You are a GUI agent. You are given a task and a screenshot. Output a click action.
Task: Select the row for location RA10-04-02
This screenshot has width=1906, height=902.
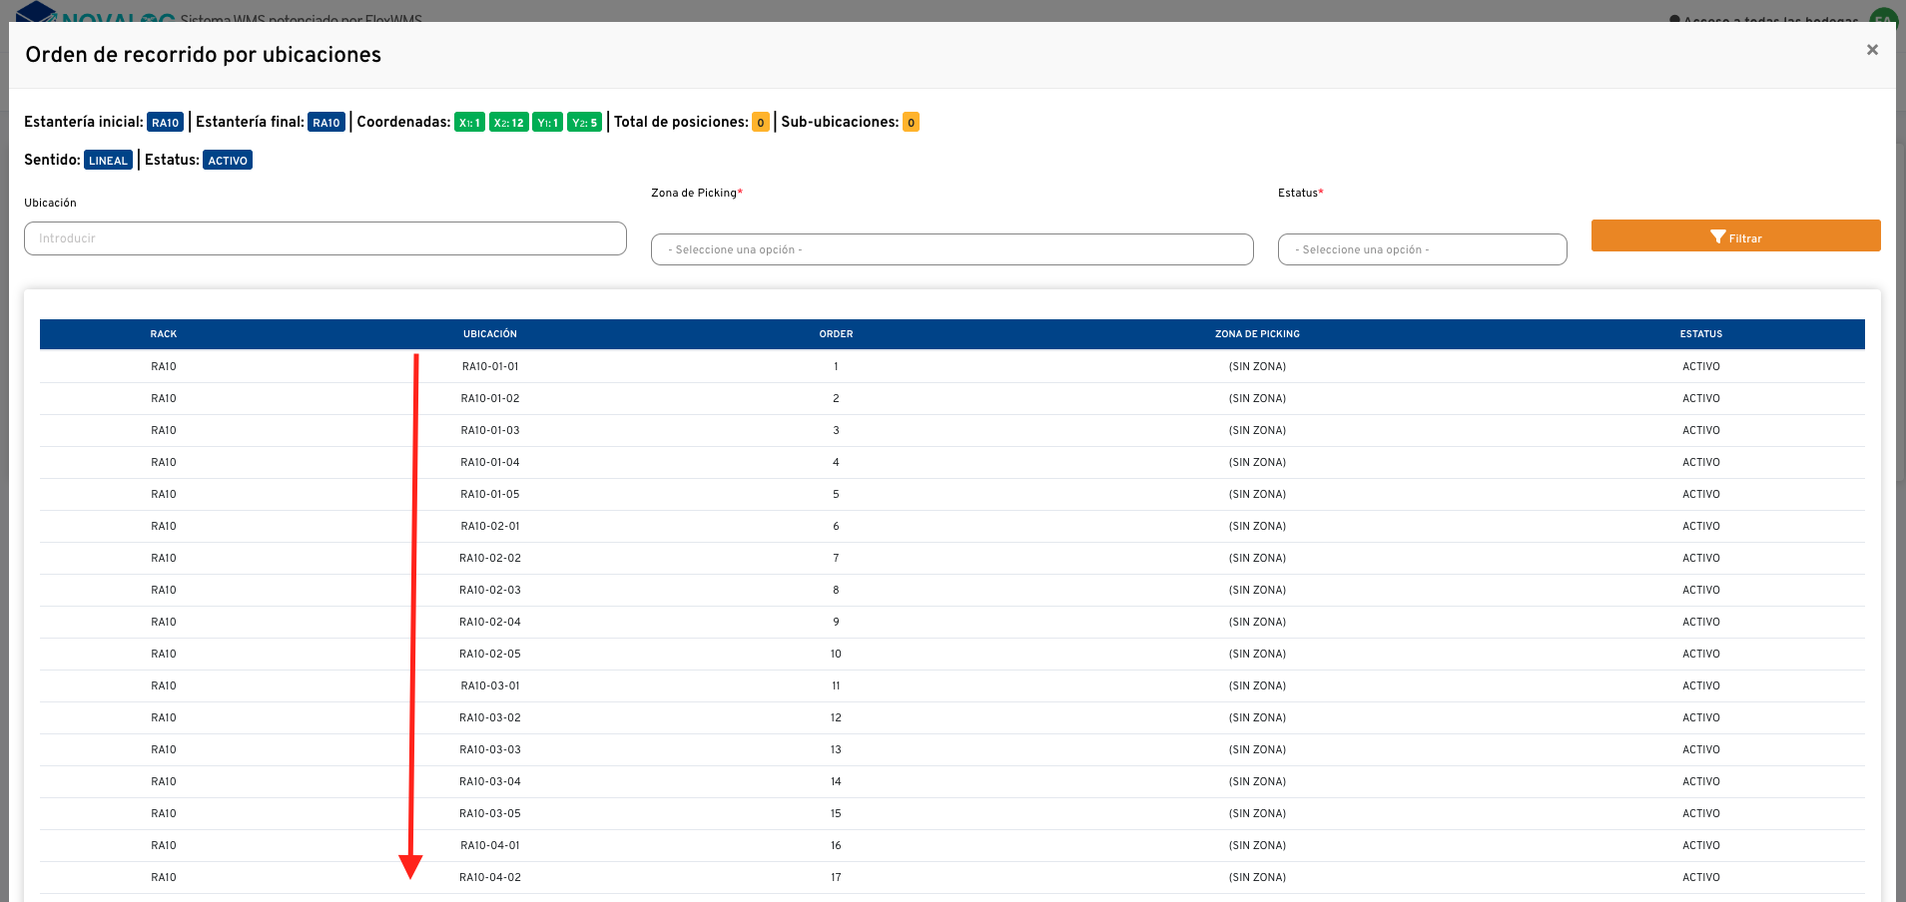[x=490, y=877]
